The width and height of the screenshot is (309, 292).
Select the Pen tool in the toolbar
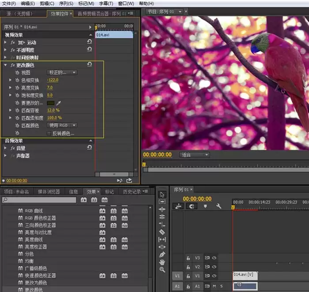(162, 254)
